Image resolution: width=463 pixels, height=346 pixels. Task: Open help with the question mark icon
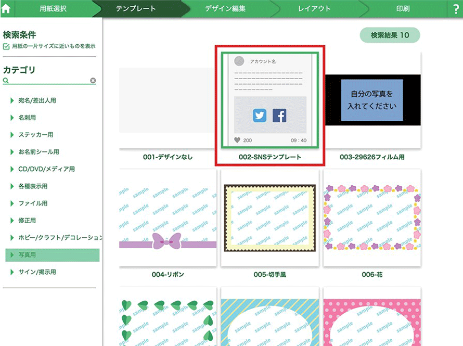[x=456, y=9]
